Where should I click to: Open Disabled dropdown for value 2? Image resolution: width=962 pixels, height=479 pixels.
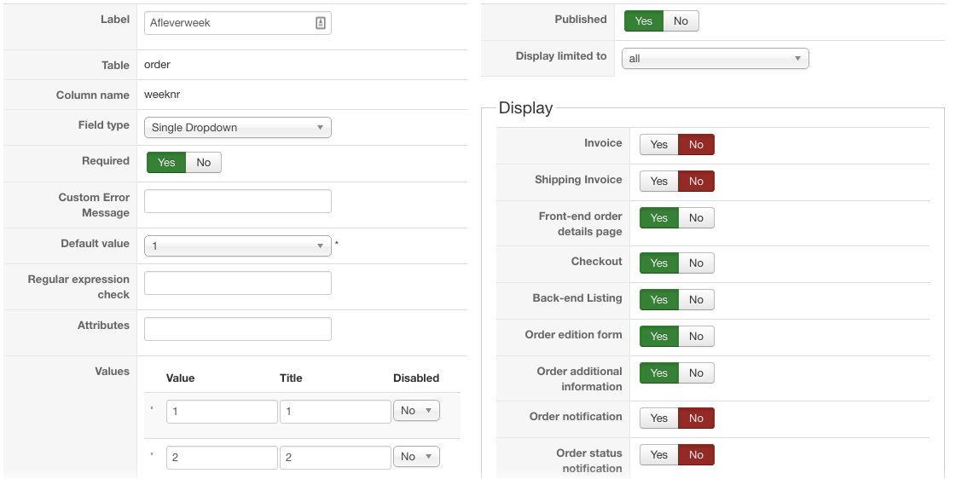[416, 457]
